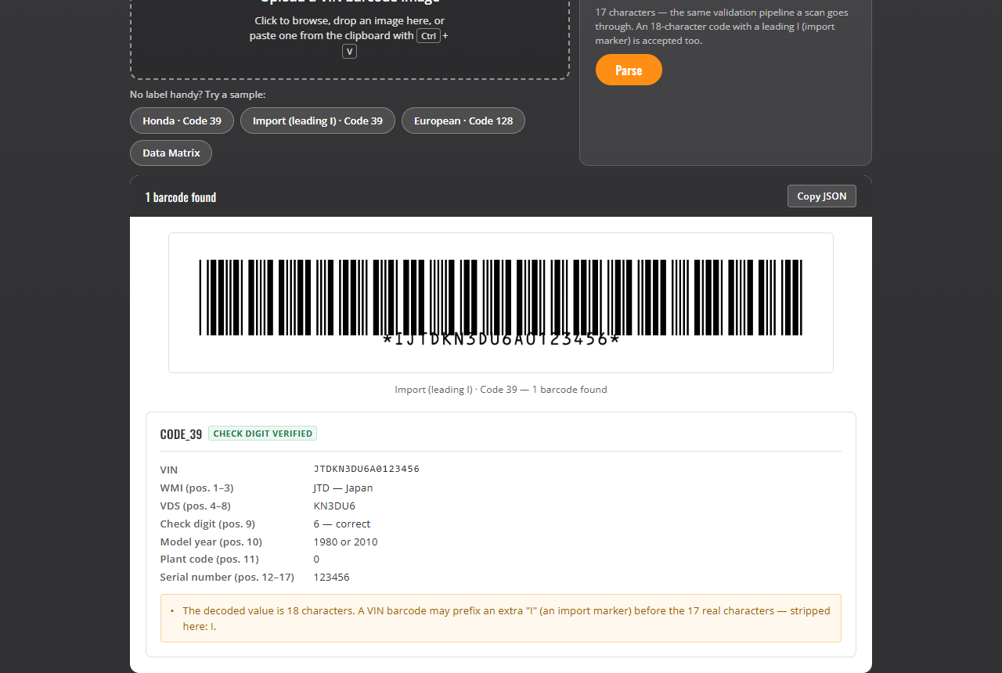Select the serial number value 123456
The width and height of the screenshot is (1002, 673).
pos(332,577)
